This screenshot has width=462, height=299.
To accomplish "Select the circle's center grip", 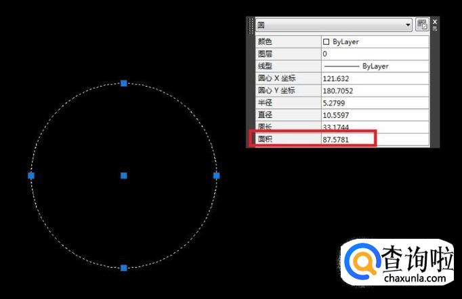I will click(124, 175).
